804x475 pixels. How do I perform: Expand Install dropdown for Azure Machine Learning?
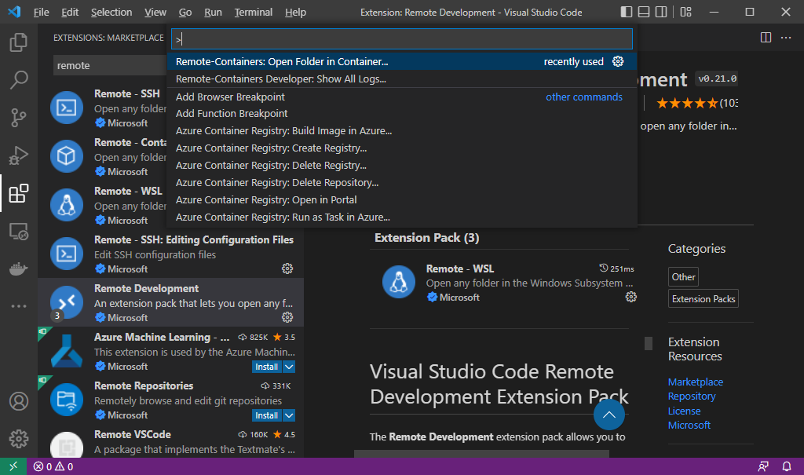click(x=289, y=367)
